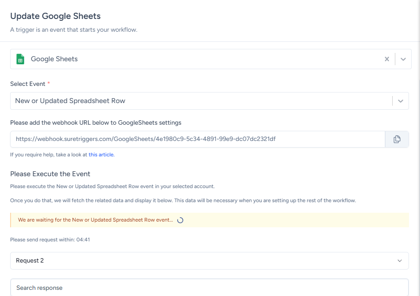Click the trigger description subtitle text
This screenshot has height=296, width=420.
tap(74, 30)
